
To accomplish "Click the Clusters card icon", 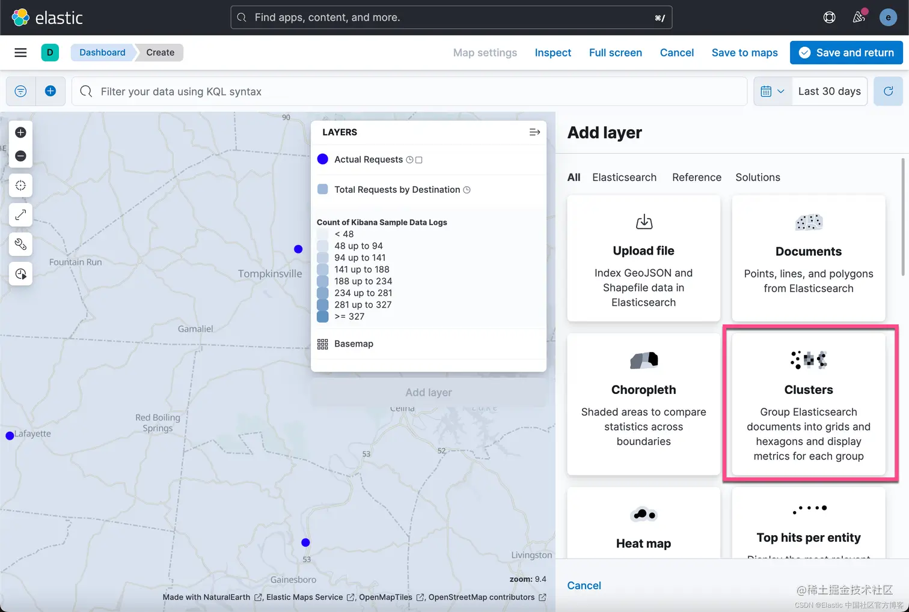I will (809, 360).
